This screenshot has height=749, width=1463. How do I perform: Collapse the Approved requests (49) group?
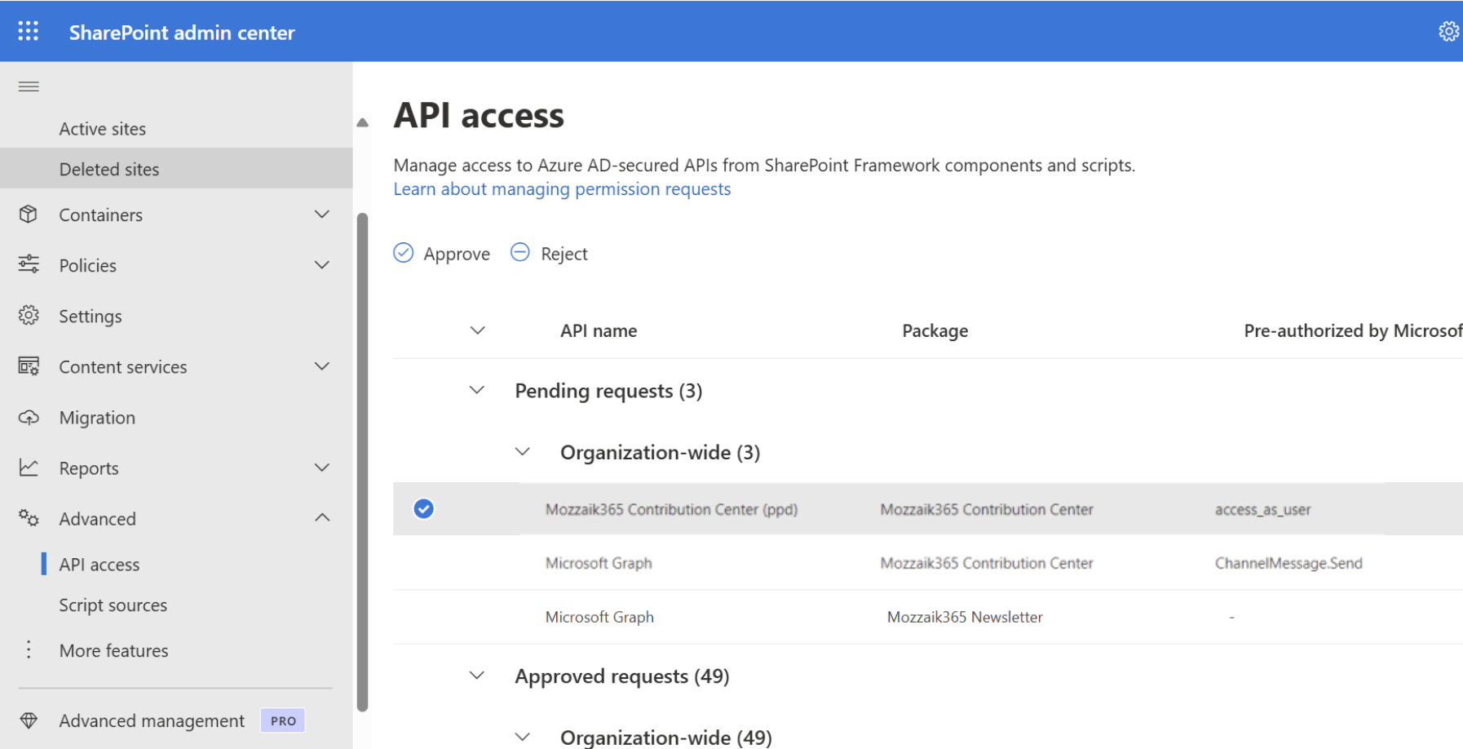pos(477,676)
